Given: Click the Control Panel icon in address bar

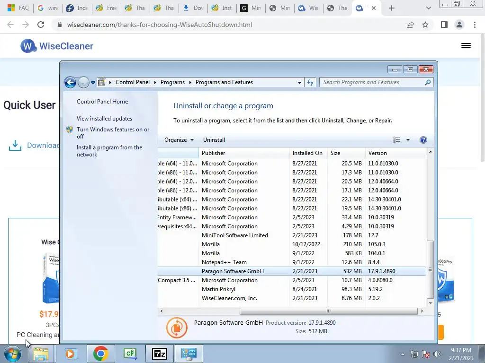Looking at the screenshot, I should pyautogui.click(x=101, y=82).
